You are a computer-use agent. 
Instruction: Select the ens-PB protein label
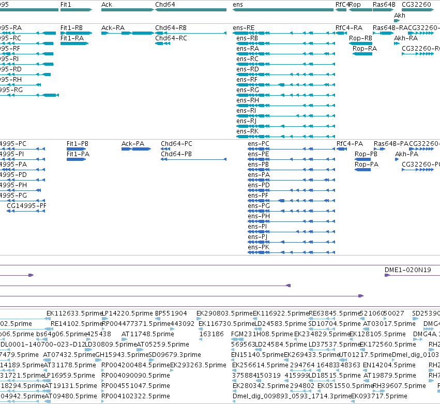pyautogui.click(x=258, y=164)
